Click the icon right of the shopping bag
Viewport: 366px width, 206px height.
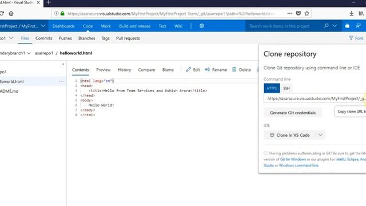359,26
